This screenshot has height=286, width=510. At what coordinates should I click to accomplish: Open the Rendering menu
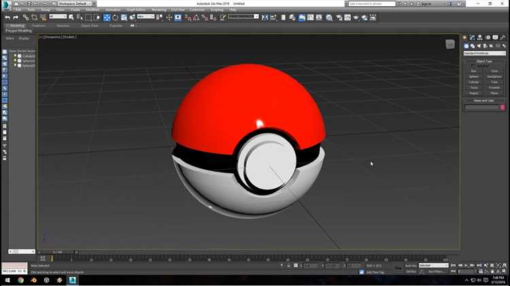pyautogui.click(x=158, y=10)
